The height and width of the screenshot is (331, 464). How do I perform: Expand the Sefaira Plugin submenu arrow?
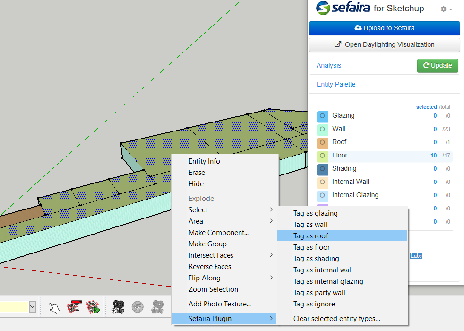(x=271, y=318)
